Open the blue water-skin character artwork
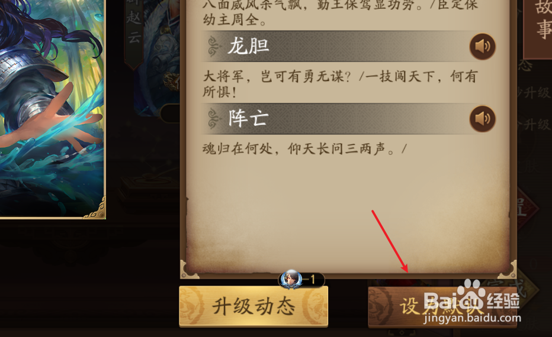552x337 pixels. 53,109
